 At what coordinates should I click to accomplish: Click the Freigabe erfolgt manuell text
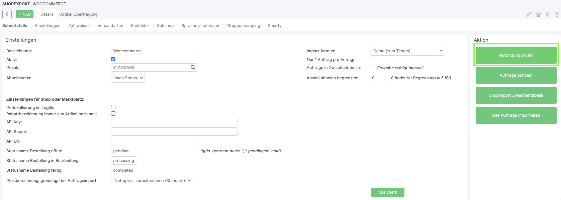[x=400, y=68]
